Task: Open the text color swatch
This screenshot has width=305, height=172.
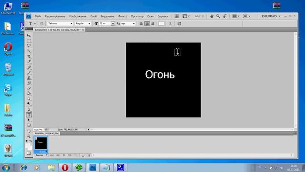Action: pos(161,23)
